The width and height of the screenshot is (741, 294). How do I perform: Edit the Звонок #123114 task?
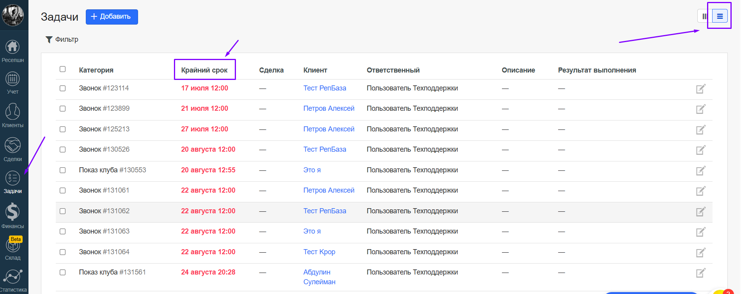tap(700, 89)
